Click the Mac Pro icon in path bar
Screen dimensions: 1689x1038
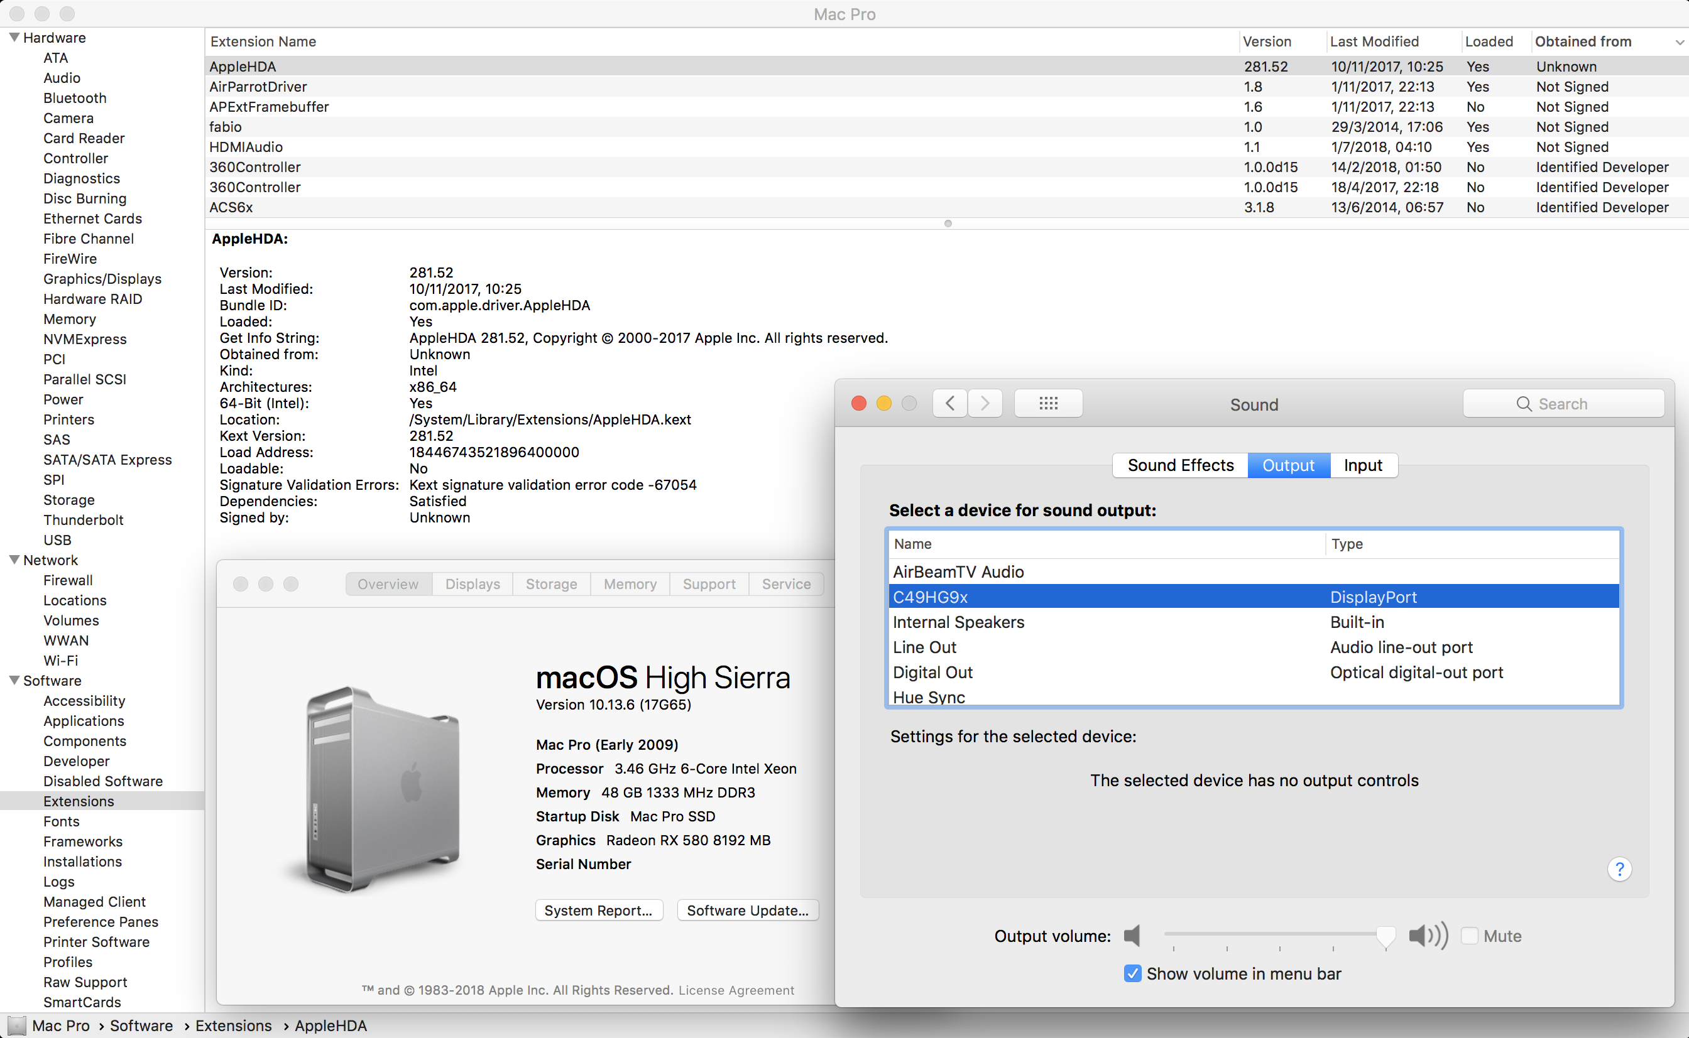pyautogui.click(x=16, y=1025)
